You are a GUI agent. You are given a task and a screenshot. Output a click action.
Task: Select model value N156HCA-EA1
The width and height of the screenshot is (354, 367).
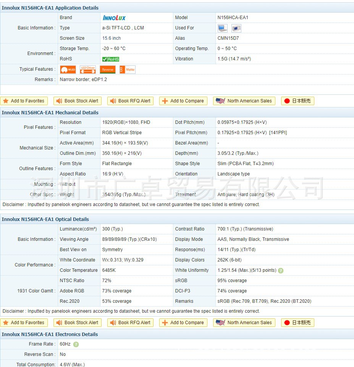[233, 18]
